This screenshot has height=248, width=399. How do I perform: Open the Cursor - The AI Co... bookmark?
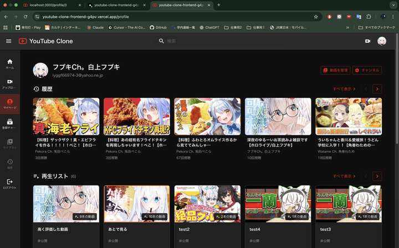coord(126,28)
